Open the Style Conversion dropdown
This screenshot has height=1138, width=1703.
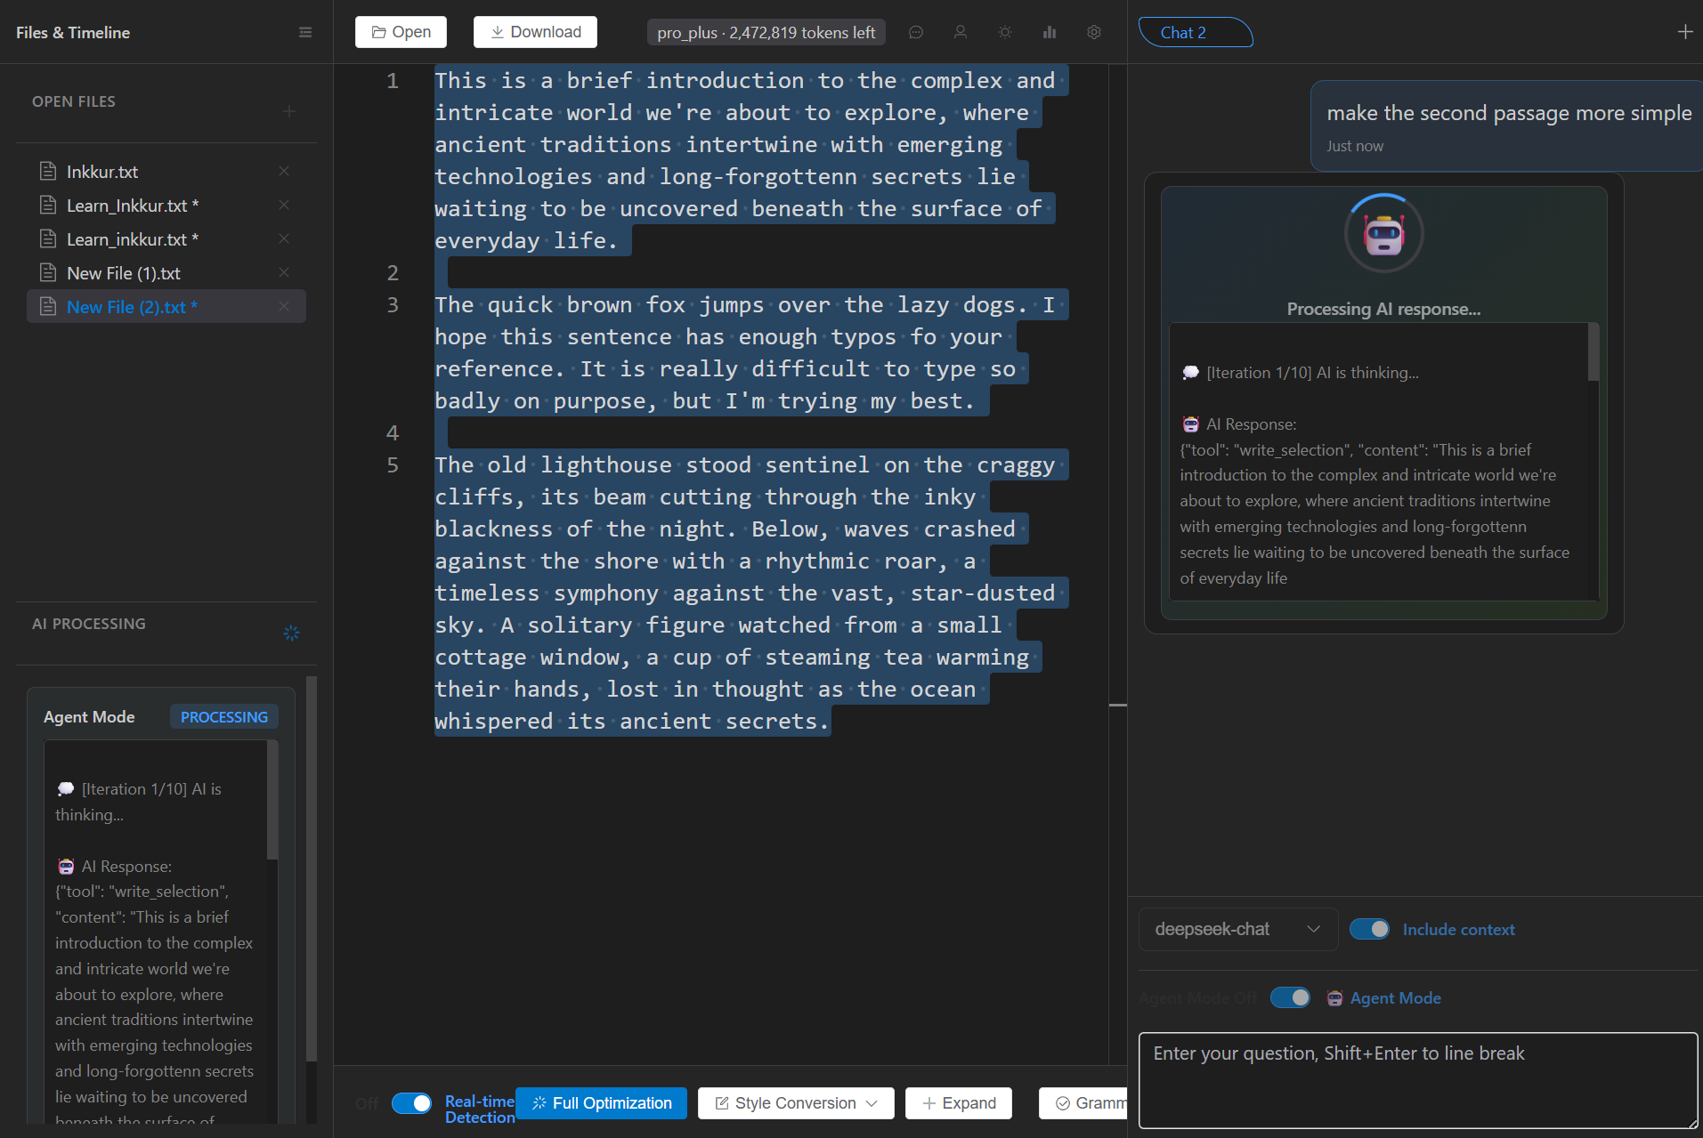pyautogui.click(x=796, y=1103)
